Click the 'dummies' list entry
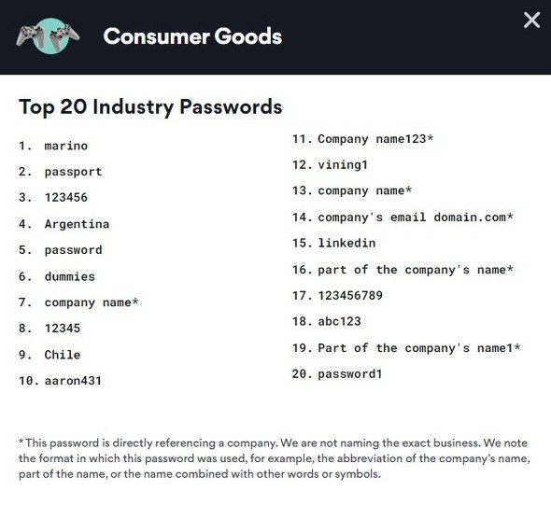 click(70, 276)
